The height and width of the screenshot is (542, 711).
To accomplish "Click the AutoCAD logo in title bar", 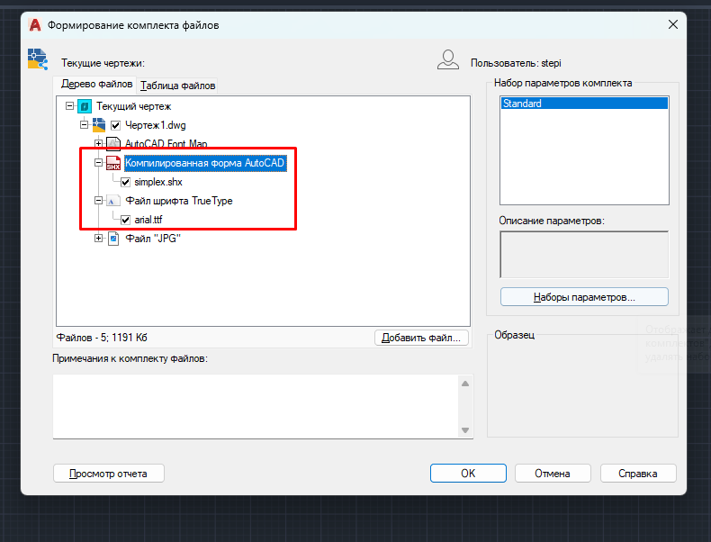I will pyautogui.click(x=35, y=25).
